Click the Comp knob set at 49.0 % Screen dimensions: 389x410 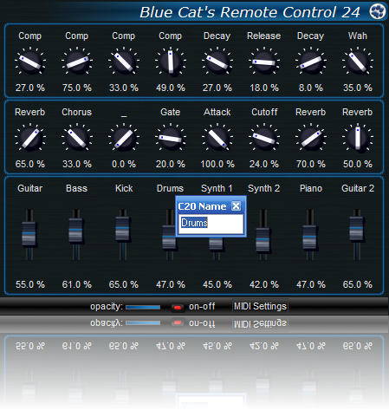pos(171,62)
